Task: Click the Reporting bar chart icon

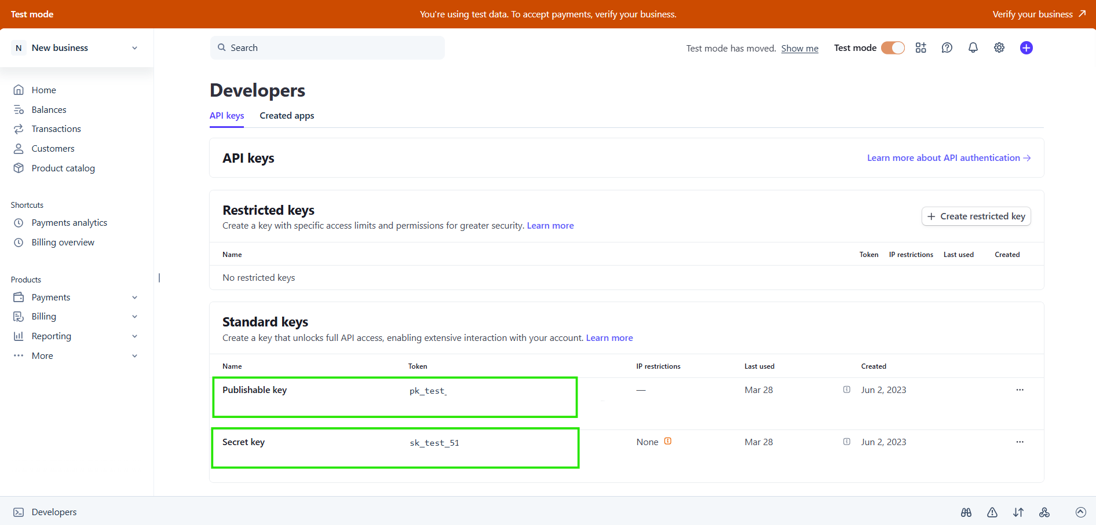Action: click(x=19, y=336)
